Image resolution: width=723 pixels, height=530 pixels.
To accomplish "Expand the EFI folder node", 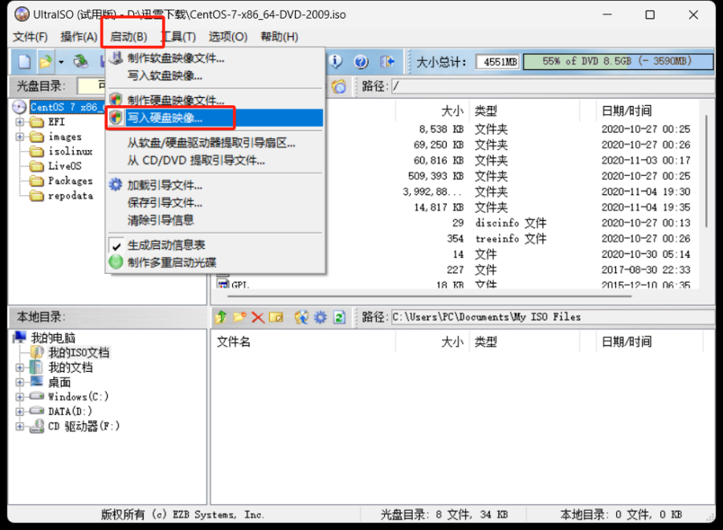I will tap(20, 122).
